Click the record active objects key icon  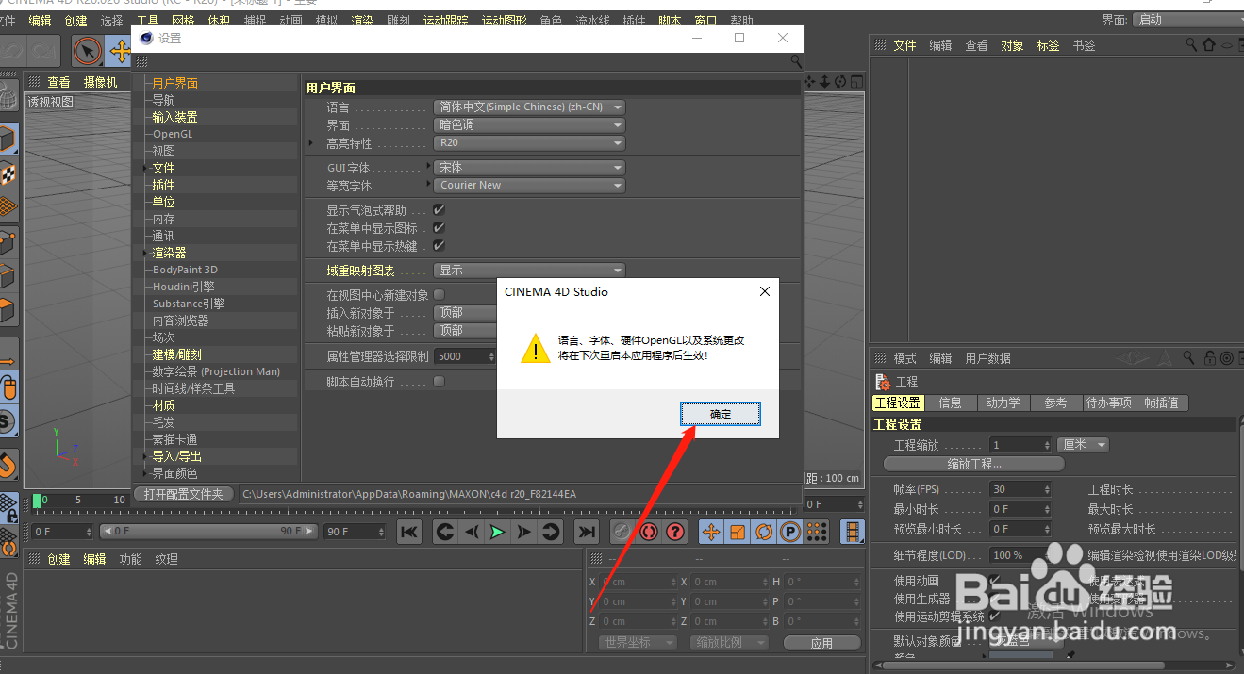tap(622, 532)
